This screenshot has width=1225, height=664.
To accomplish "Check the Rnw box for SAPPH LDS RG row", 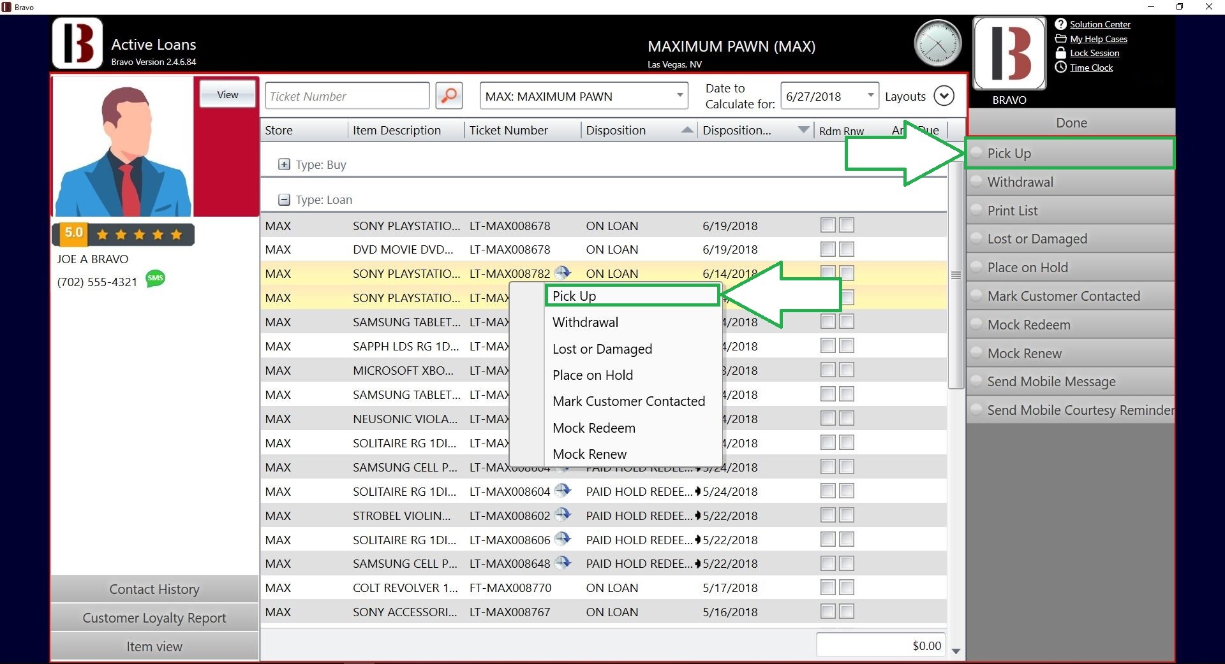I will [x=847, y=346].
